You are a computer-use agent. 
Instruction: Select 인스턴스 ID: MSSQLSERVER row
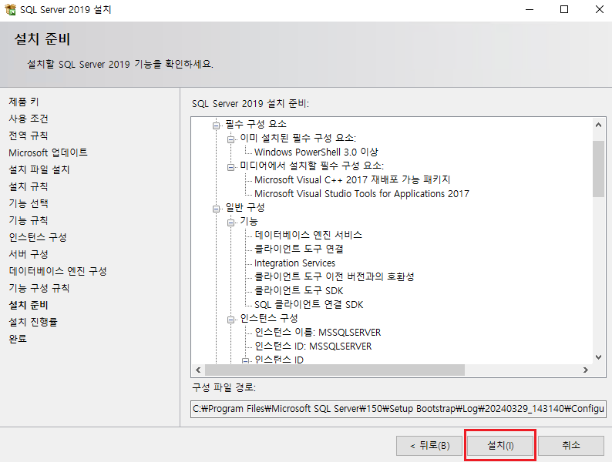coord(313,346)
